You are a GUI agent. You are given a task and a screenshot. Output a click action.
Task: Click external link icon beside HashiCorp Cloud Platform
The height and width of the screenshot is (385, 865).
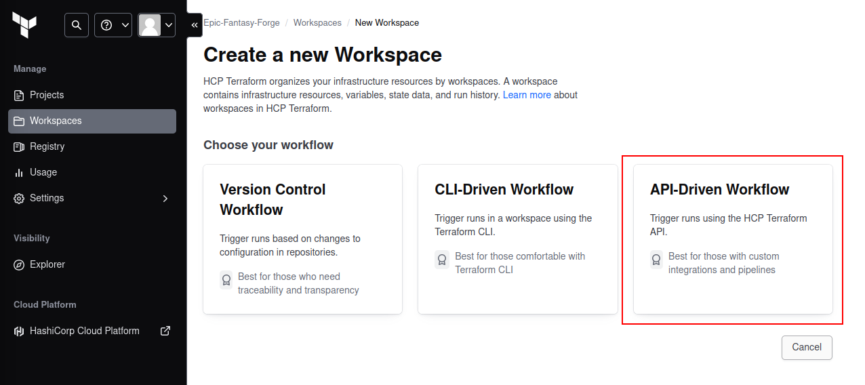coord(165,331)
